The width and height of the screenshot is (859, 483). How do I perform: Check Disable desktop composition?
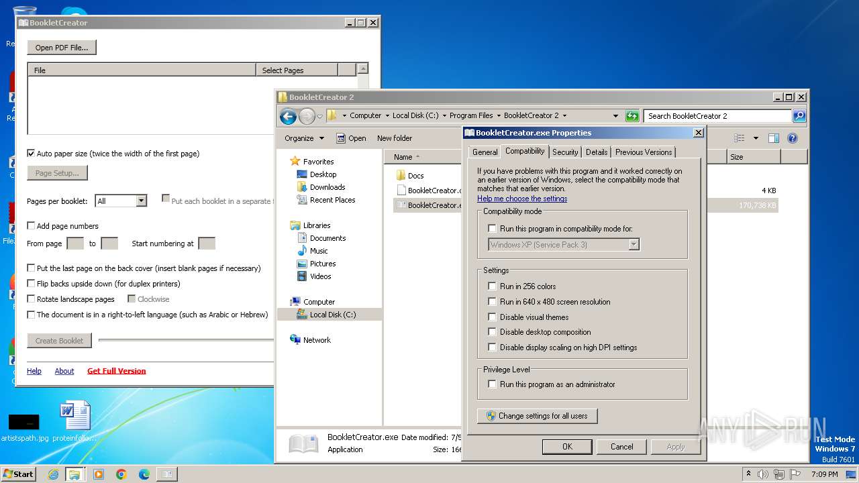coord(493,332)
